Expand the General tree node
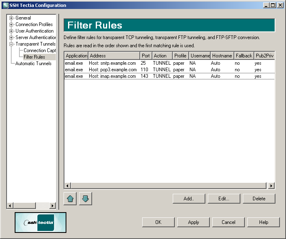 click(x=11, y=18)
